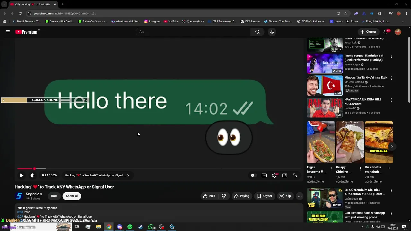Subscribe using Abone ol button
This screenshot has width=411, height=231.
click(72, 196)
